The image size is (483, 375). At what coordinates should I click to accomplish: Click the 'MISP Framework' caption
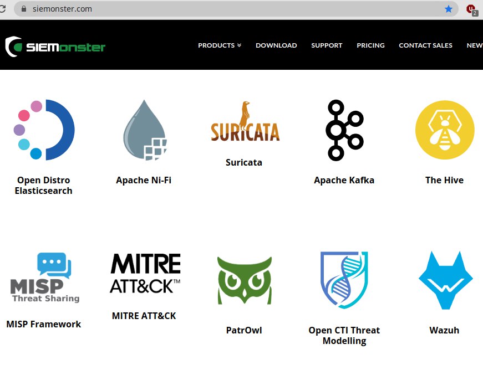tap(43, 324)
